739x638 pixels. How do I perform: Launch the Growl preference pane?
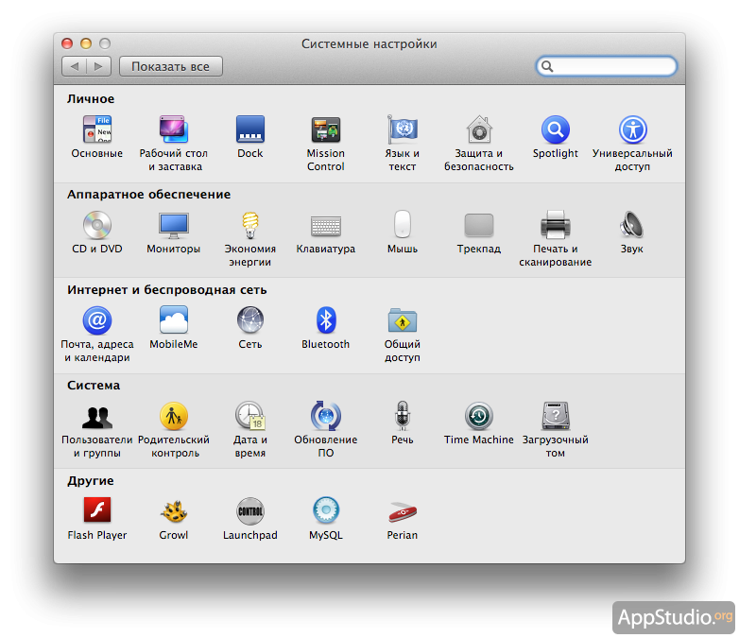[x=174, y=512]
